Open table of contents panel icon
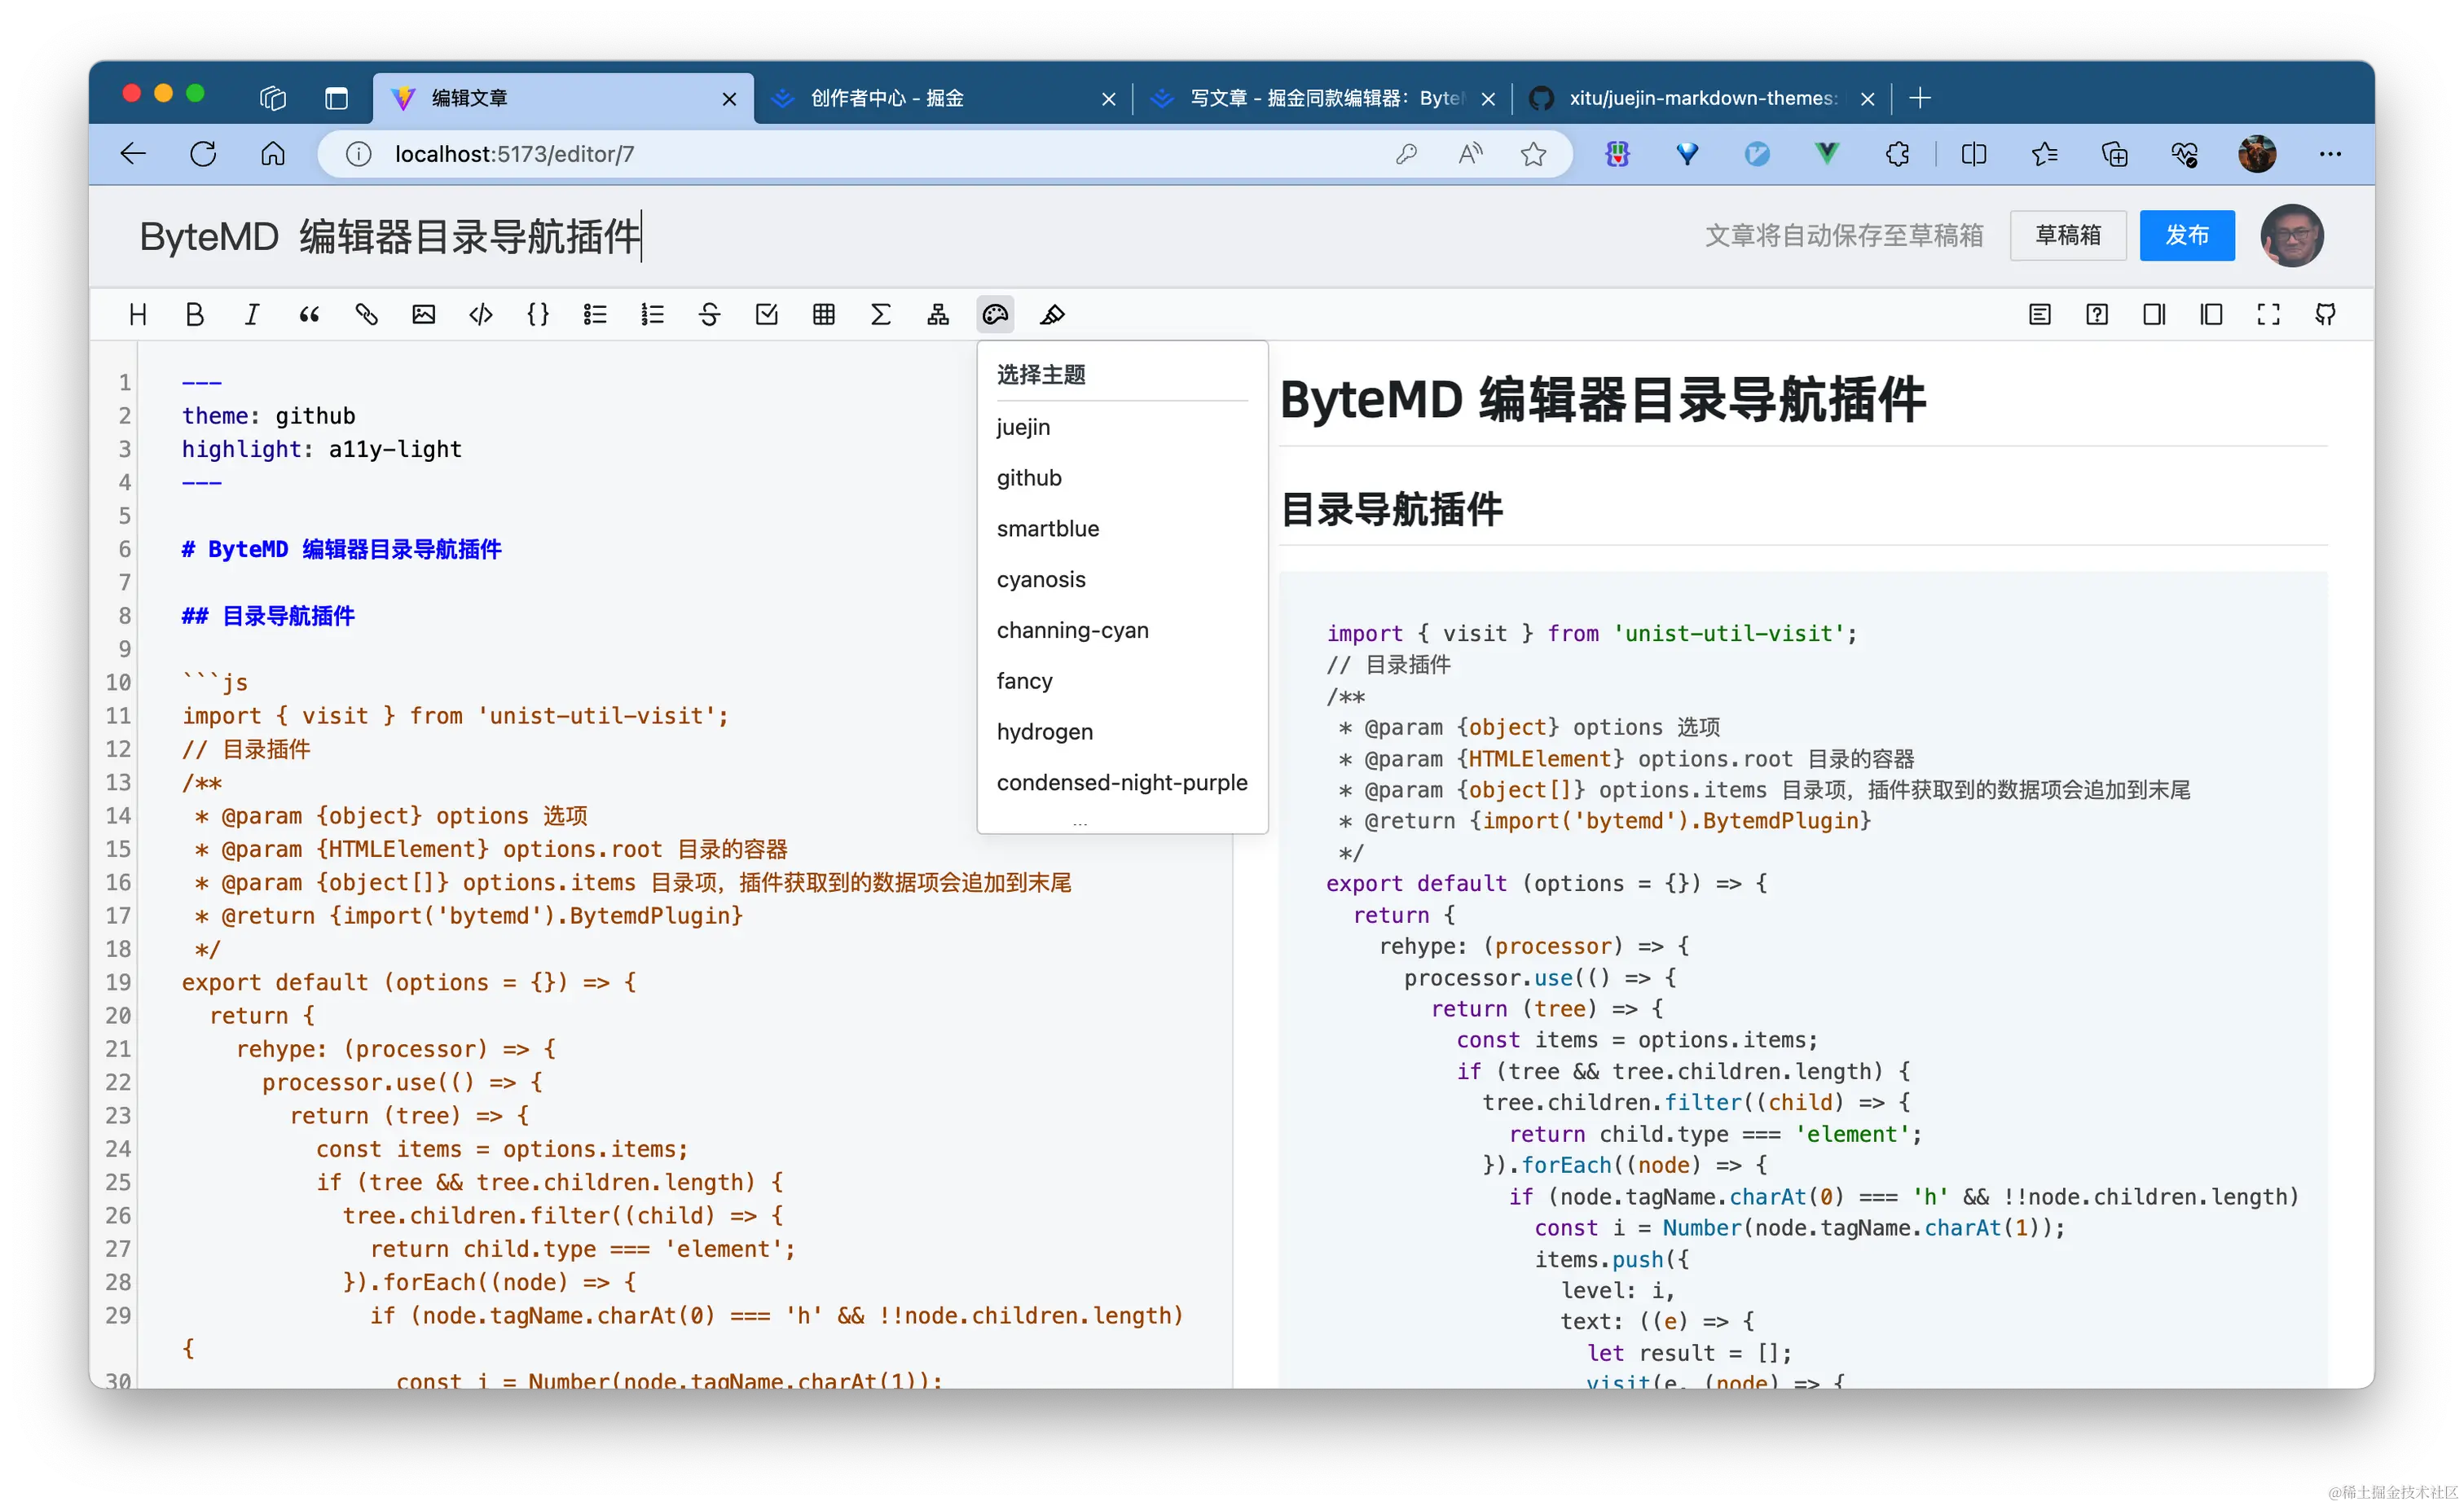2464x1506 pixels. pyautogui.click(x=2040, y=314)
